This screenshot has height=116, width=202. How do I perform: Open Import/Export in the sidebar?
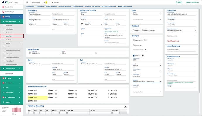click(x=10, y=61)
